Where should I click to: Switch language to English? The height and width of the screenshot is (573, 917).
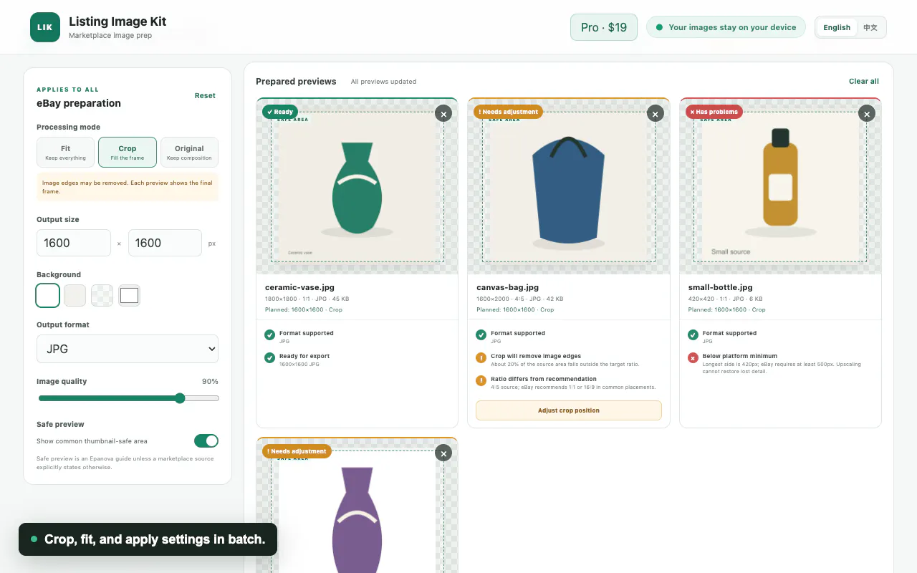coord(837,27)
